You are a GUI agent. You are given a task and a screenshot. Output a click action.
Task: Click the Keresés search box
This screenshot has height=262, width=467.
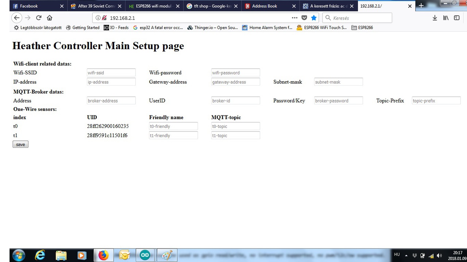(x=357, y=18)
